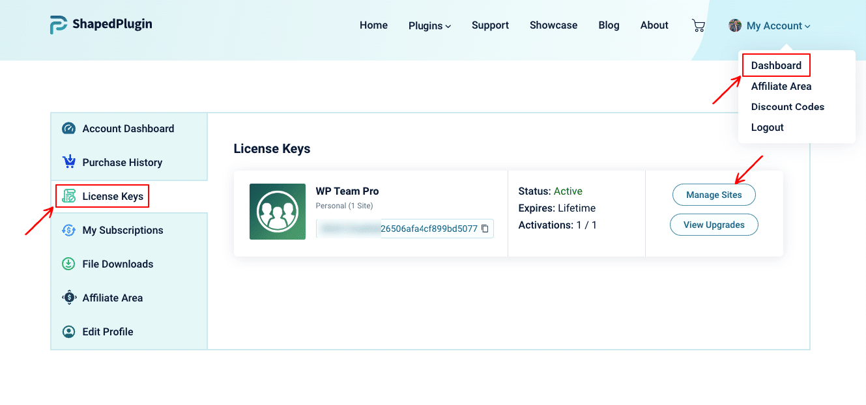The height and width of the screenshot is (405, 866).
Task: Click the View Upgrades button
Action: pos(714,225)
